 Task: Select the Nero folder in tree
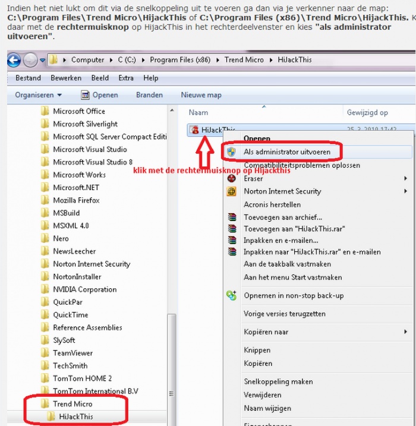[61, 238]
